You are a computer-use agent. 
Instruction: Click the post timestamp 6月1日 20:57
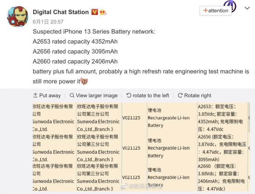coord(48,22)
